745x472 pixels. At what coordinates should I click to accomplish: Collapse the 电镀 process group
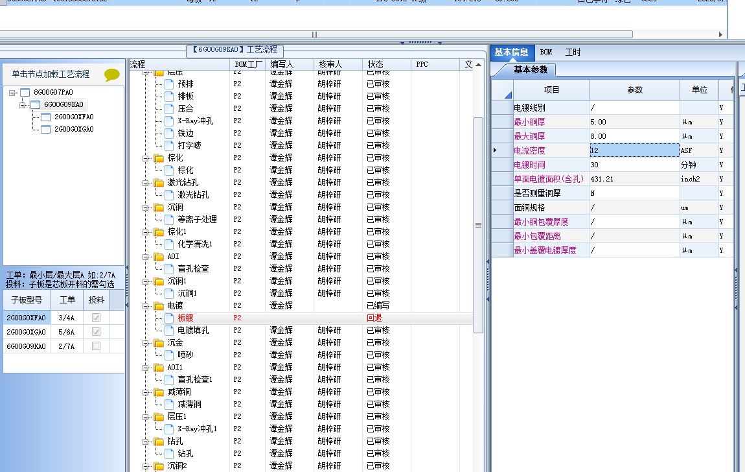[x=146, y=306]
